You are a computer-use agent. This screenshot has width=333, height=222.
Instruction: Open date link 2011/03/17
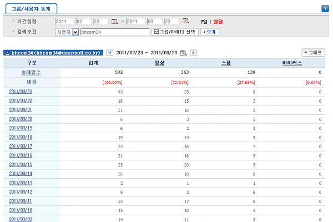pyautogui.click(x=21, y=147)
